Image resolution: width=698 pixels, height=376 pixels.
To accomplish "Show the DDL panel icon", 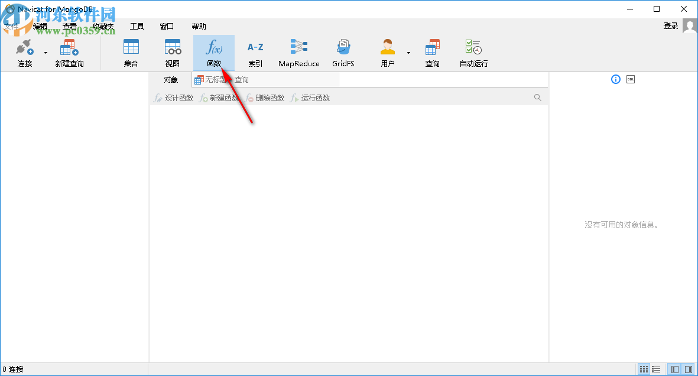I will tap(631, 79).
